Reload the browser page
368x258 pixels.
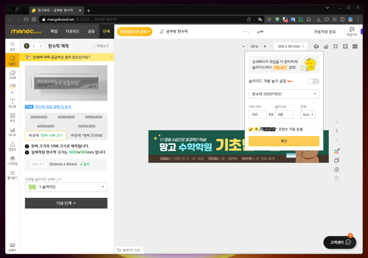coord(26,19)
